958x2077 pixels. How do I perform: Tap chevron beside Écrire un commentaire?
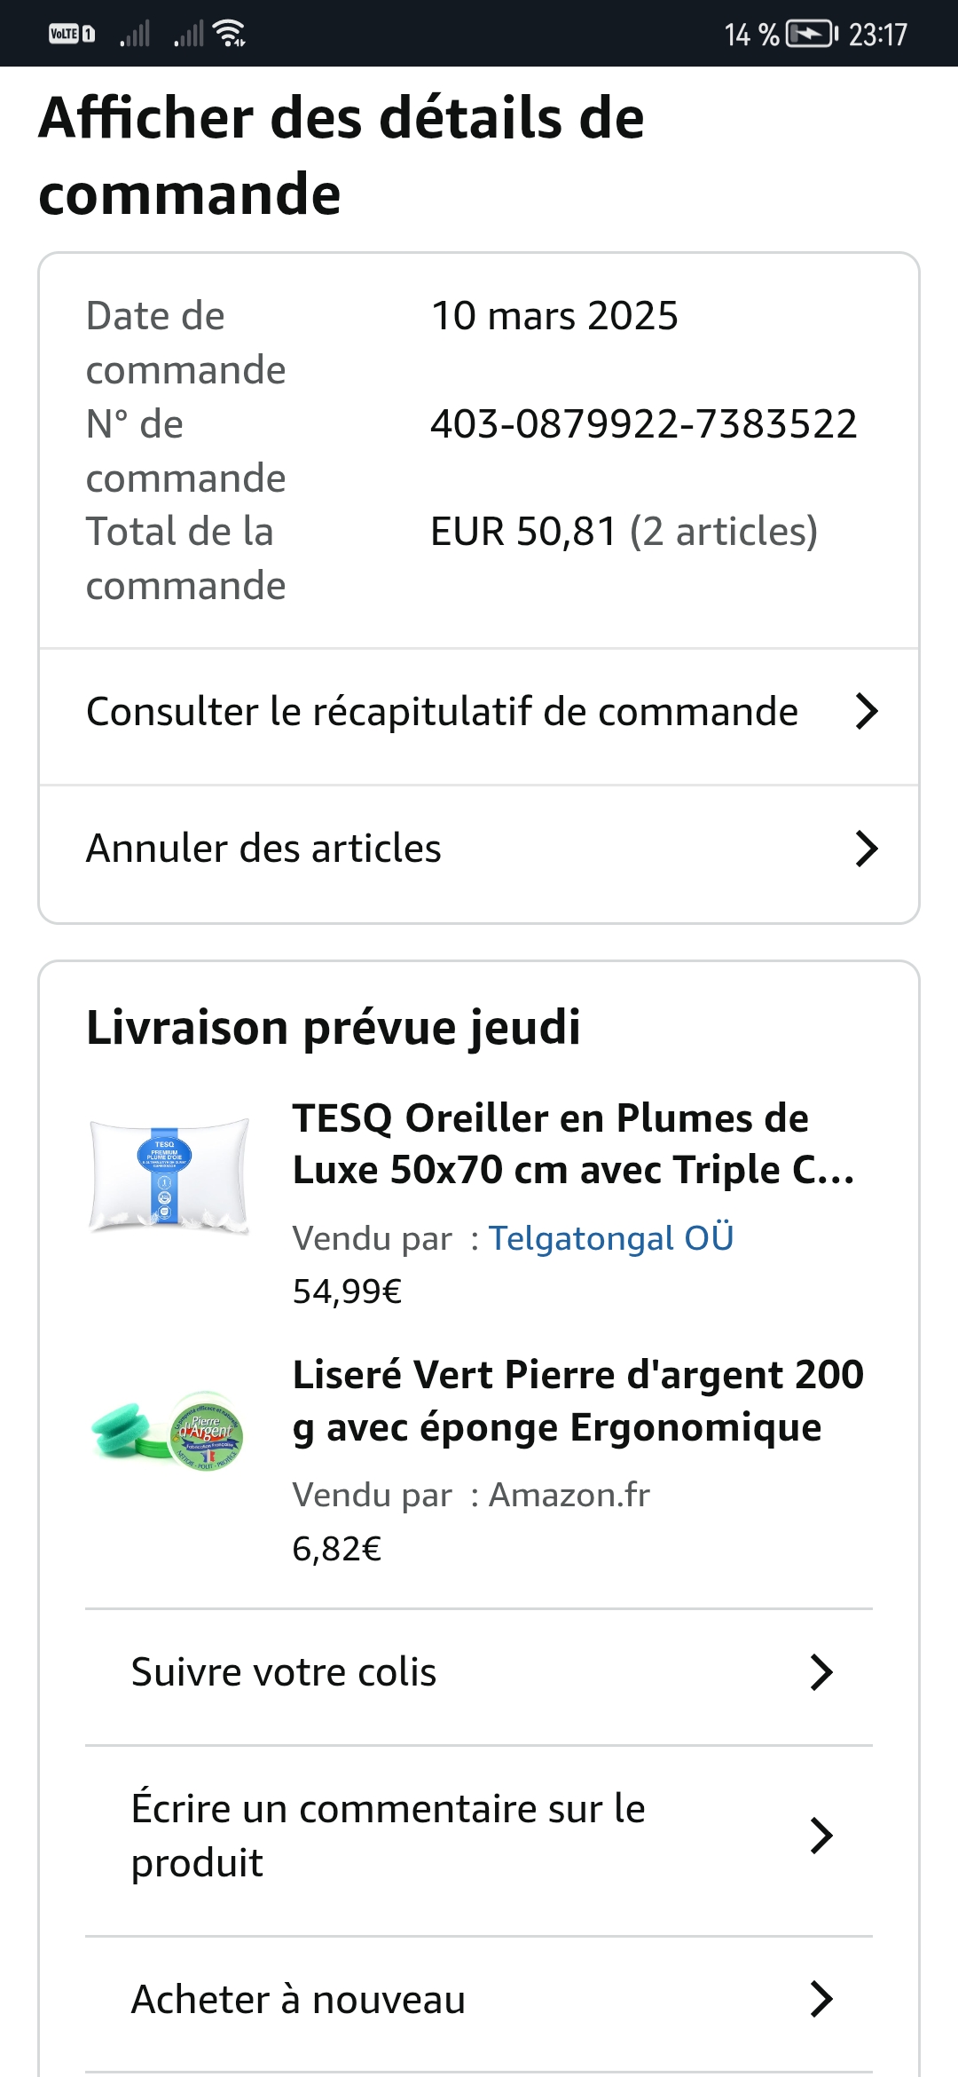(x=821, y=1836)
